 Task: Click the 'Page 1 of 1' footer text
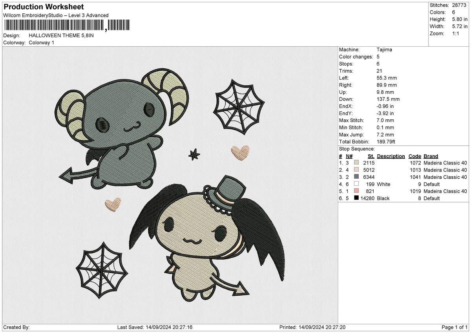(455, 327)
